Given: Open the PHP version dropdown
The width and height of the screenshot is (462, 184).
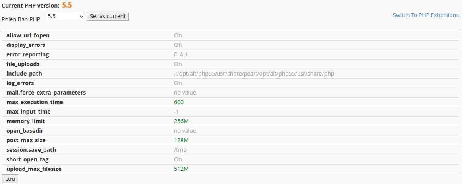Looking at the screenshot, I should click(65, 16).
